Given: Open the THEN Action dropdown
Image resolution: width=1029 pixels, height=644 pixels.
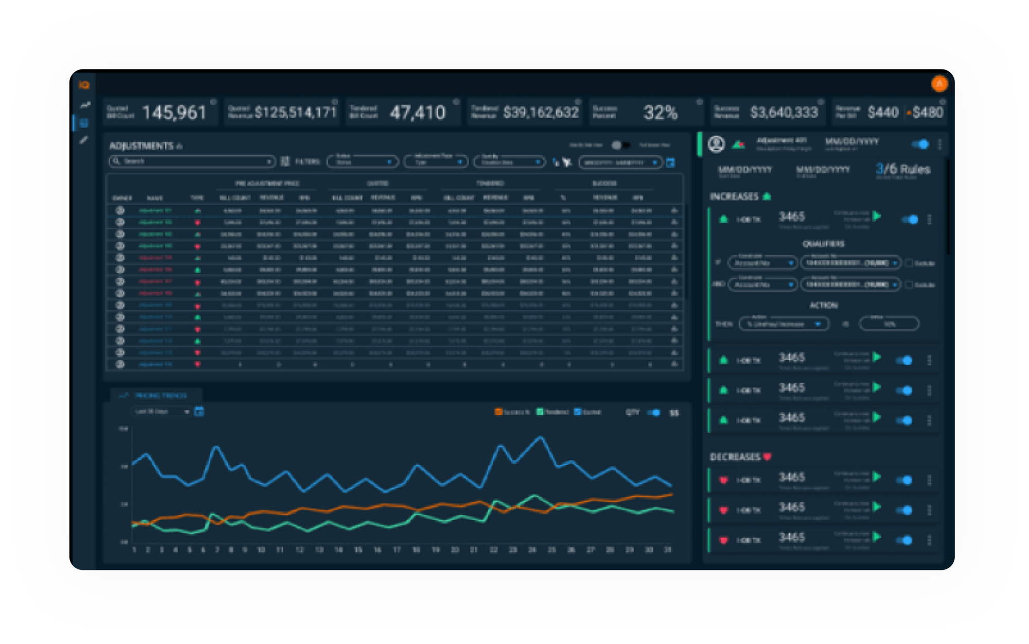Looking at the screenshot, I should 784,324.
